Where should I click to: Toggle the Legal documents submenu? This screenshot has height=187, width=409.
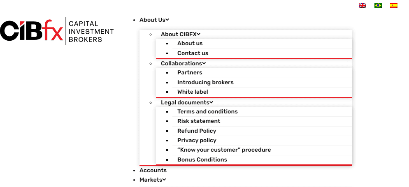187,102
